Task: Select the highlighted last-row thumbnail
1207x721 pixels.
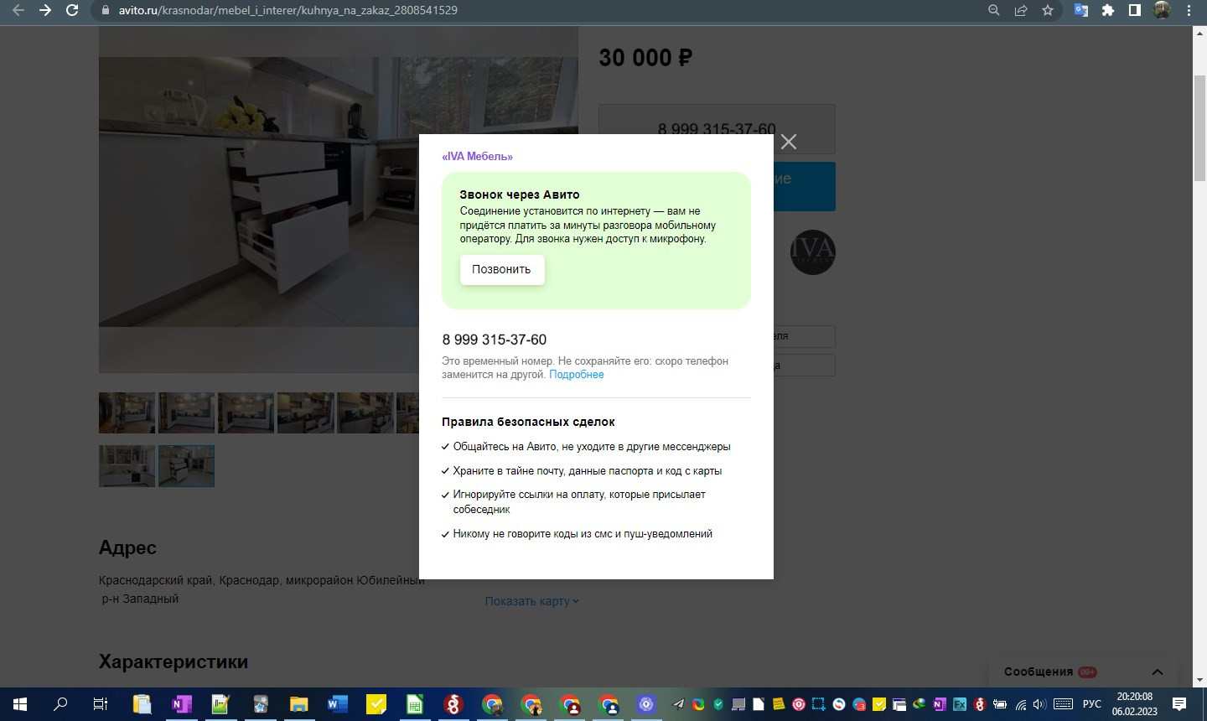Action: (x=186, y=465)
